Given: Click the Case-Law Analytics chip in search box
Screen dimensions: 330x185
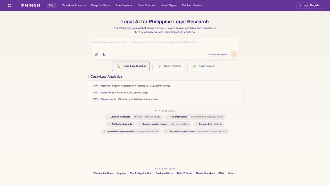Looking at the screenshot, I should [218, 54].
